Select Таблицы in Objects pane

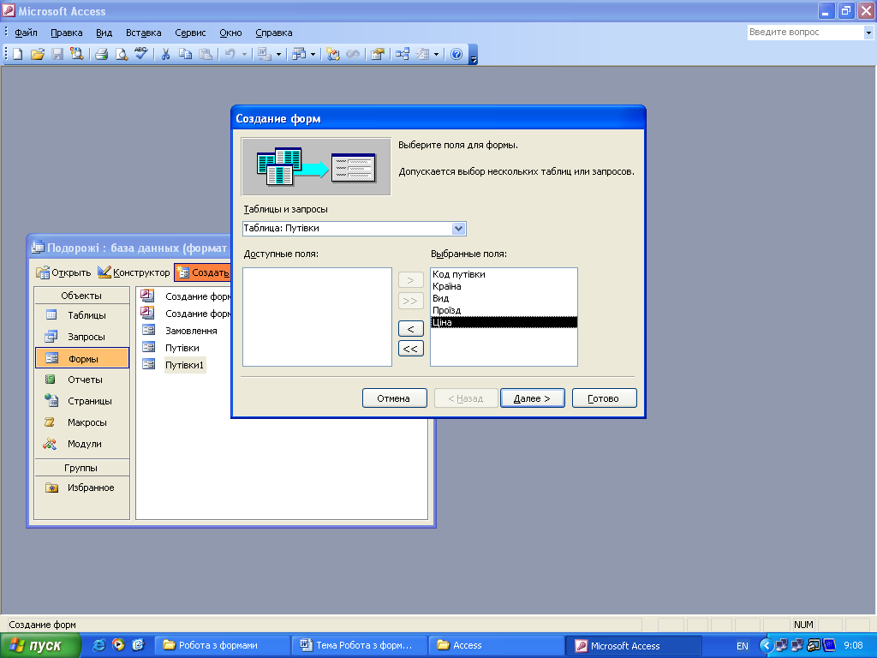(x=81, y=315)
